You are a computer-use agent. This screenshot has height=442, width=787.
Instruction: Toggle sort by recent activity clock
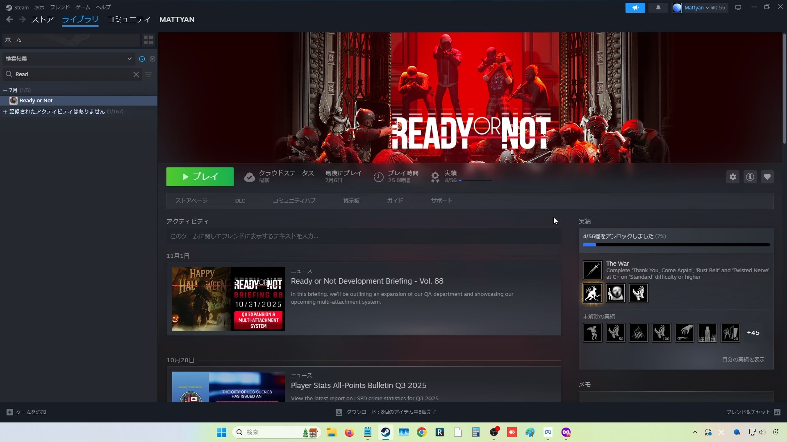(142, 59)
